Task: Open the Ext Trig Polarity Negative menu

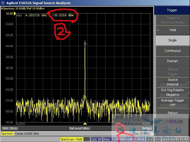Action: pyautogui.click(x=172, y=93)
